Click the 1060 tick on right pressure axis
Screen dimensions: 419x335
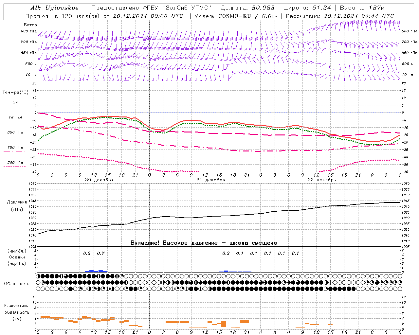pyautogui.click(x=405, y=184)
